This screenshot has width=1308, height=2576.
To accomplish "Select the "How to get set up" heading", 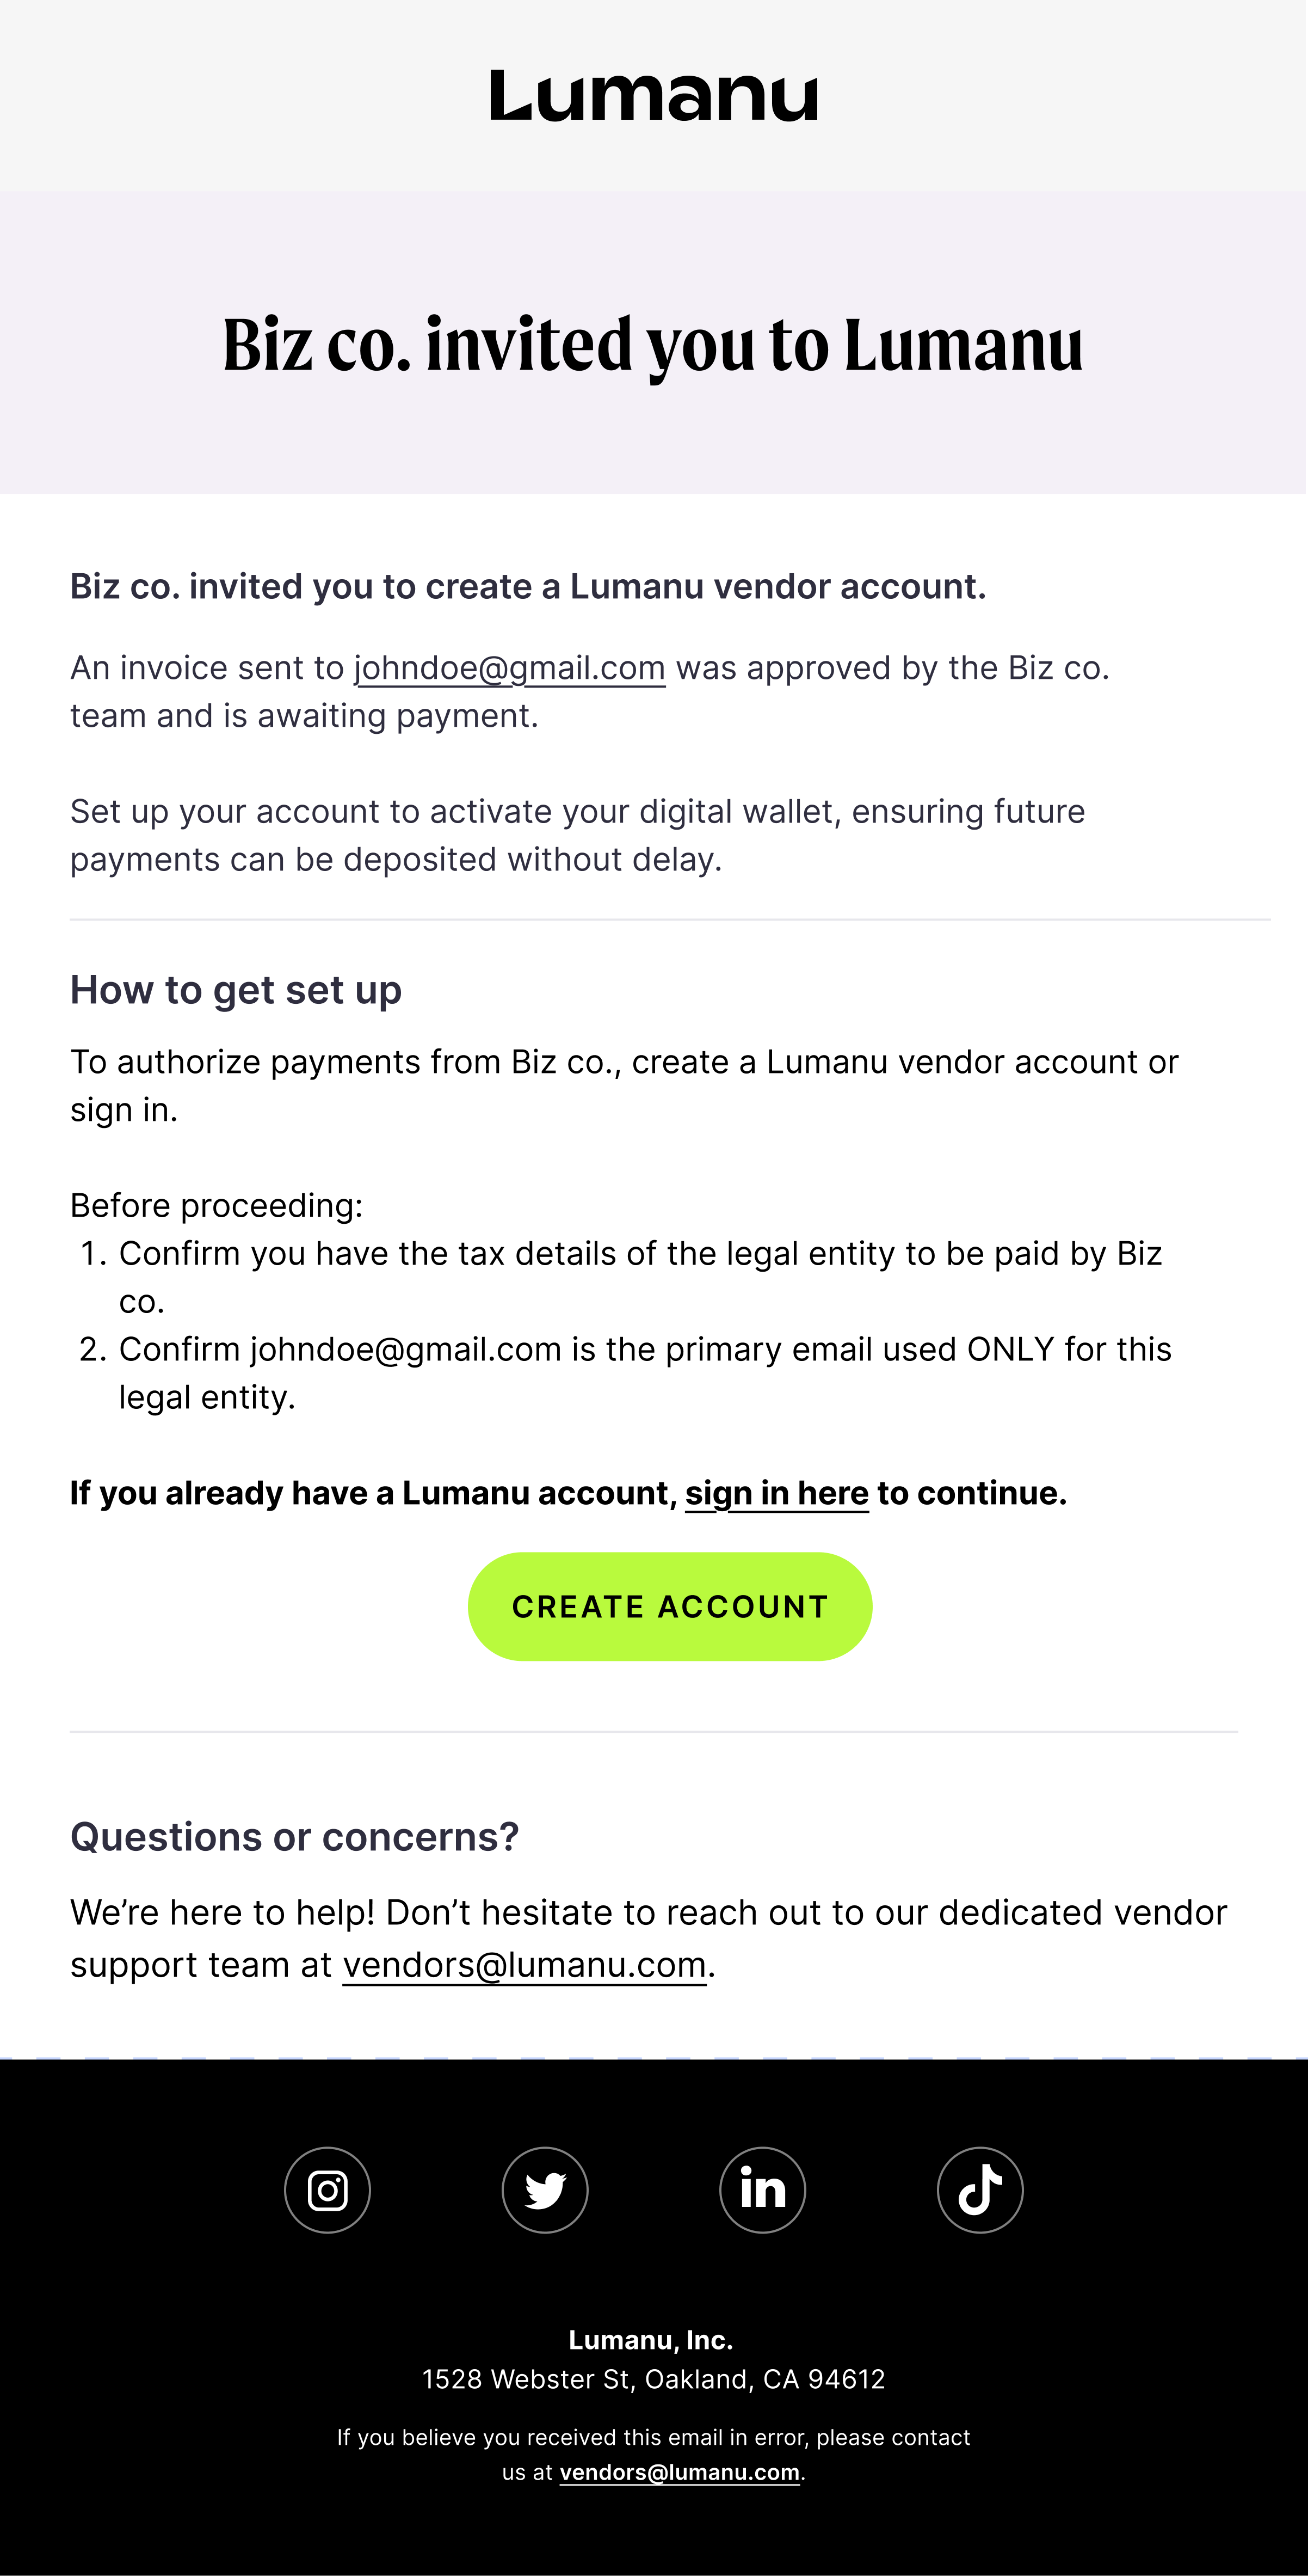I will [236, 990].
